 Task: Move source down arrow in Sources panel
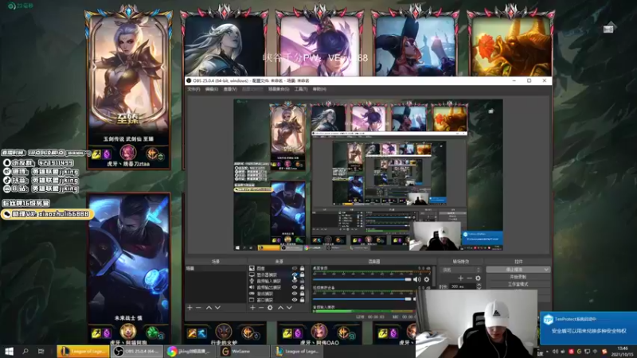coord(289,308)
